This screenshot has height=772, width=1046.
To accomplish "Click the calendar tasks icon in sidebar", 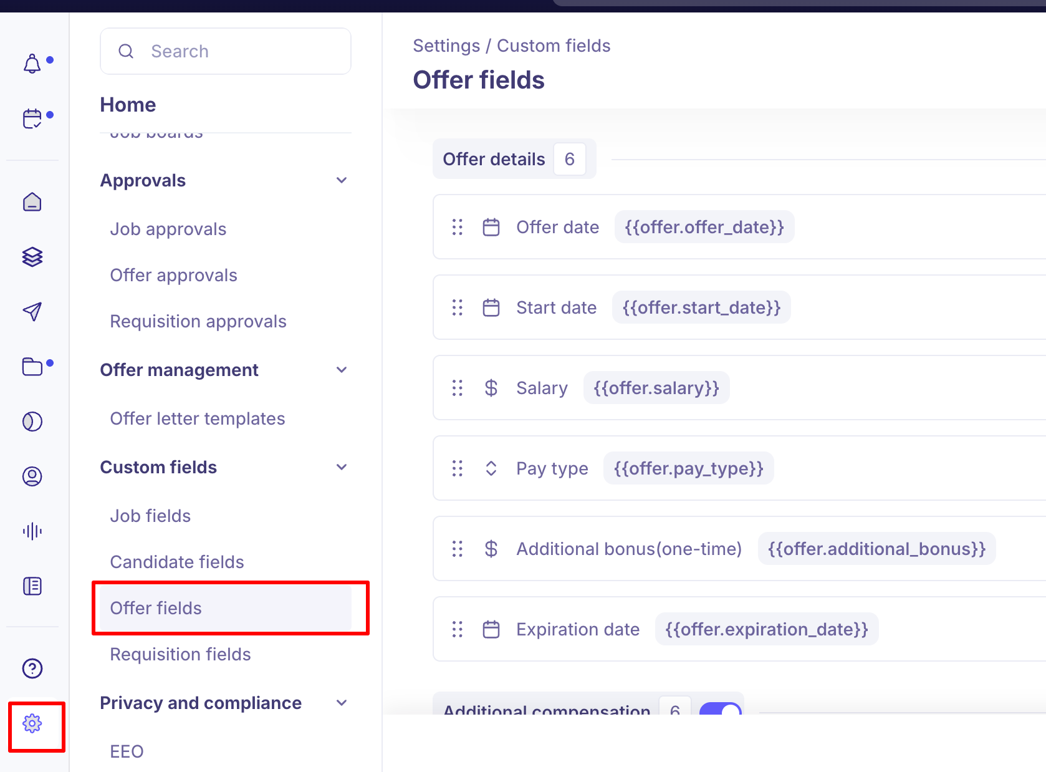I will pyautogui.click(x=32, y=118).
